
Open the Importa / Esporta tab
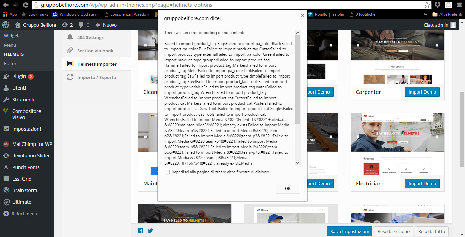96,77
